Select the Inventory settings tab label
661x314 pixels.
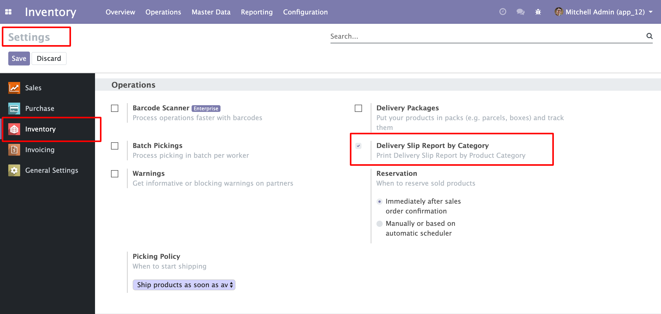pyautogui.click(x=41, y=129)
